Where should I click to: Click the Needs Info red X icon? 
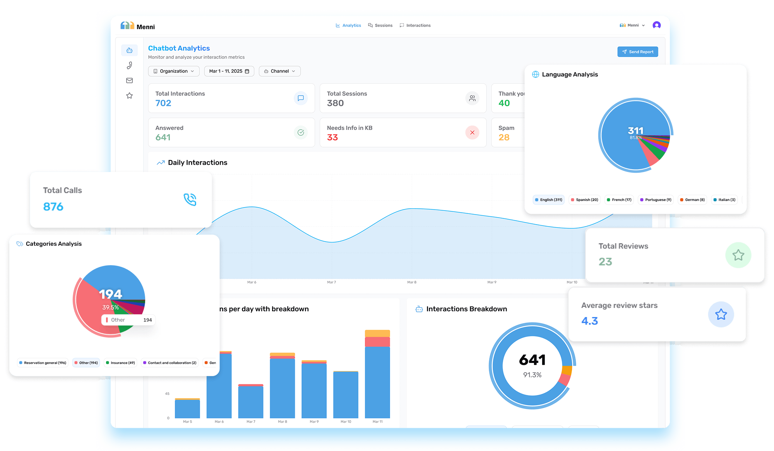click(x=472, y=133)
